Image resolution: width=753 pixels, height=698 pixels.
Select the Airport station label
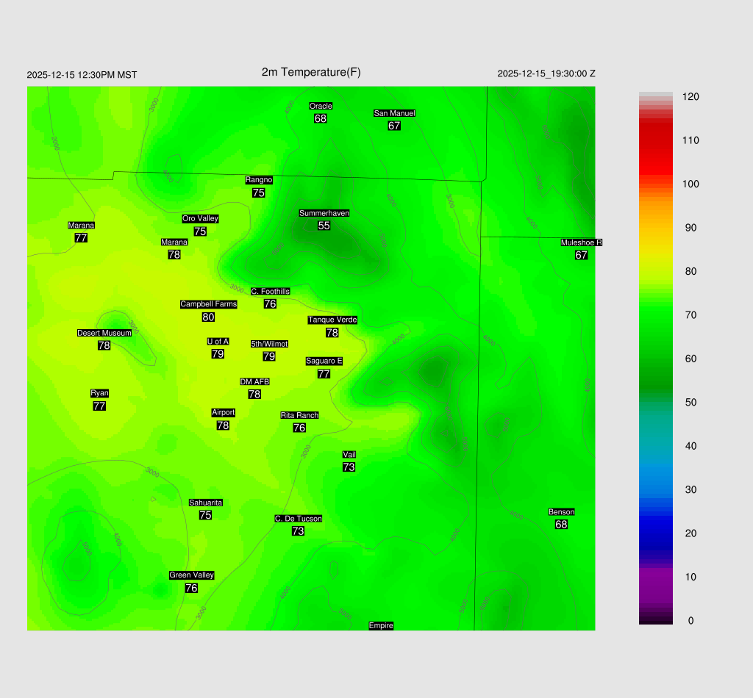pyautogui.click(x=223, y=412)
